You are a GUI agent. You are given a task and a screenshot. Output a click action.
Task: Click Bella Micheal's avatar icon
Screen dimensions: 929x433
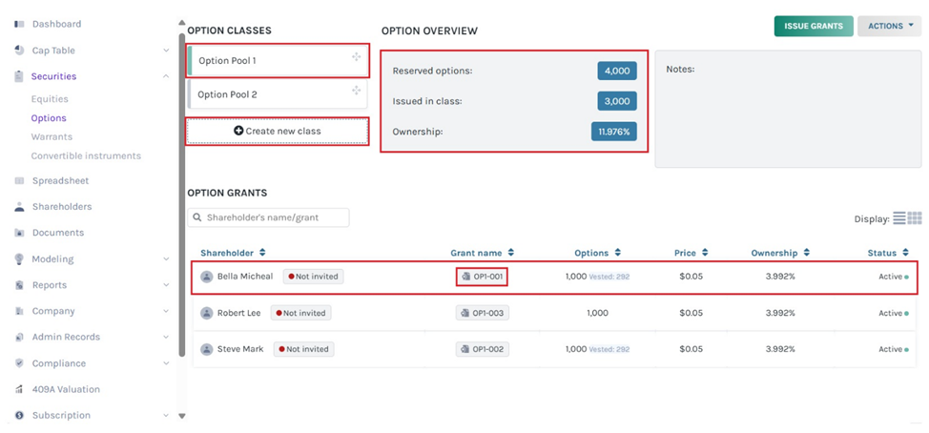pos(207,277)
